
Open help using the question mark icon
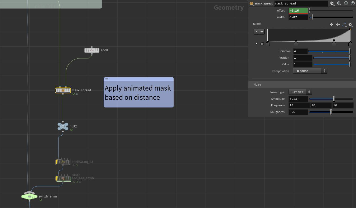click(353, 3)
